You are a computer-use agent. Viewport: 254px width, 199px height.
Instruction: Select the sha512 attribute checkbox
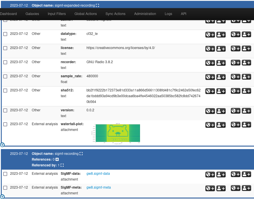(5, 91)
